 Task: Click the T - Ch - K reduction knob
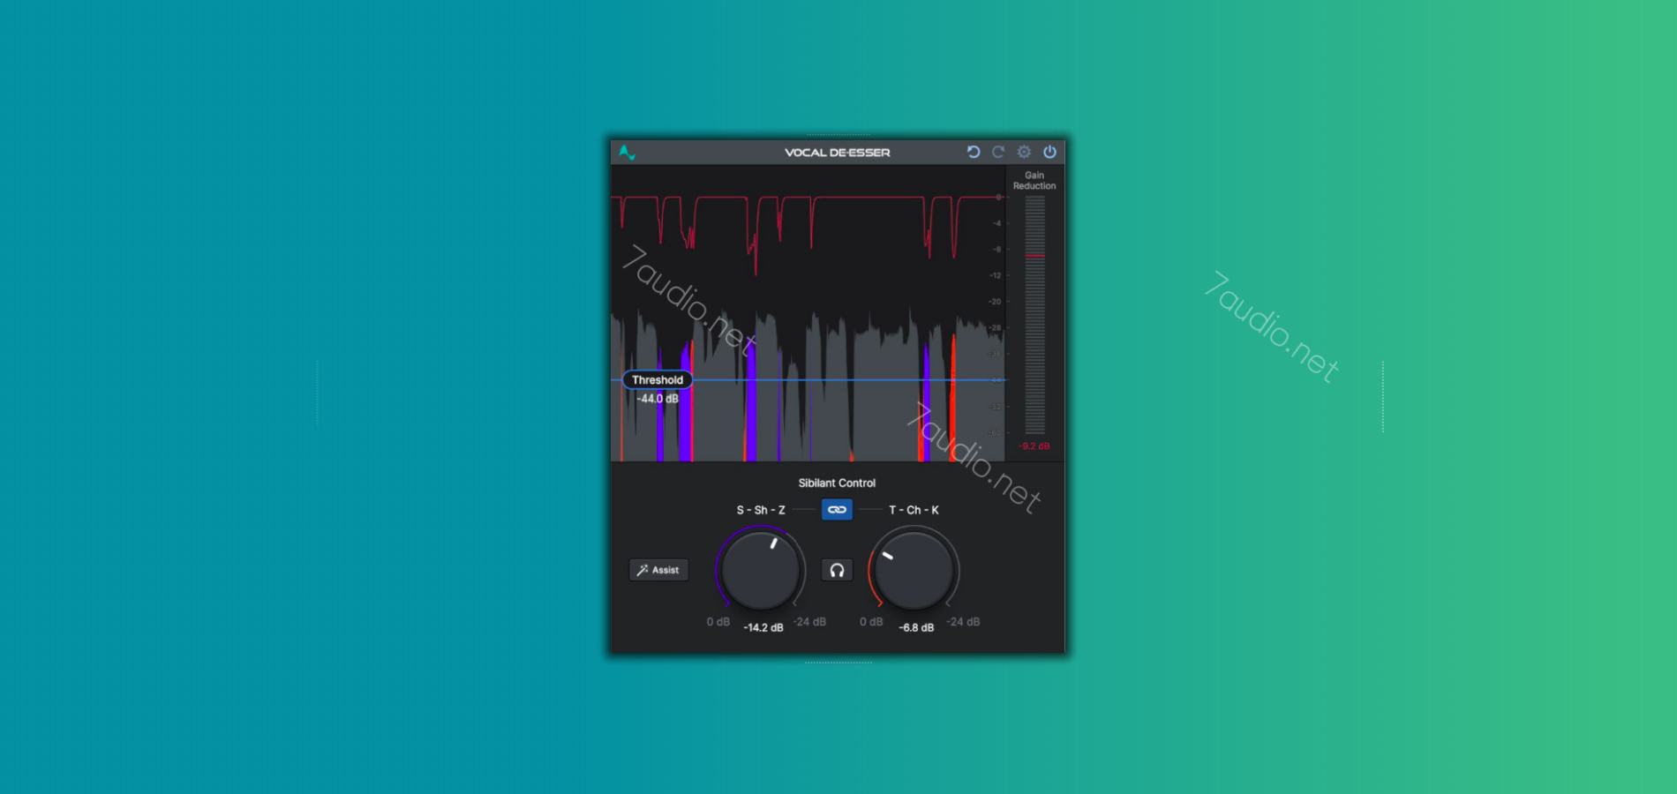914,570
